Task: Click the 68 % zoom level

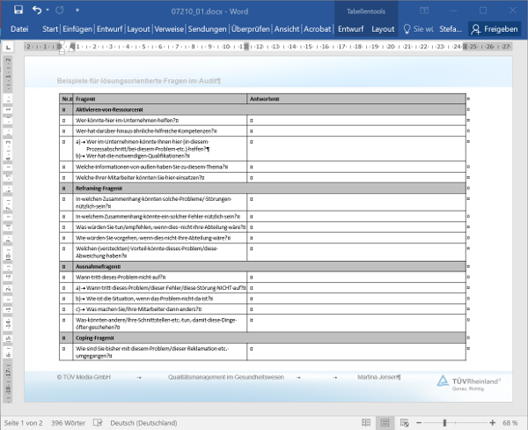Action: [510, 423]
